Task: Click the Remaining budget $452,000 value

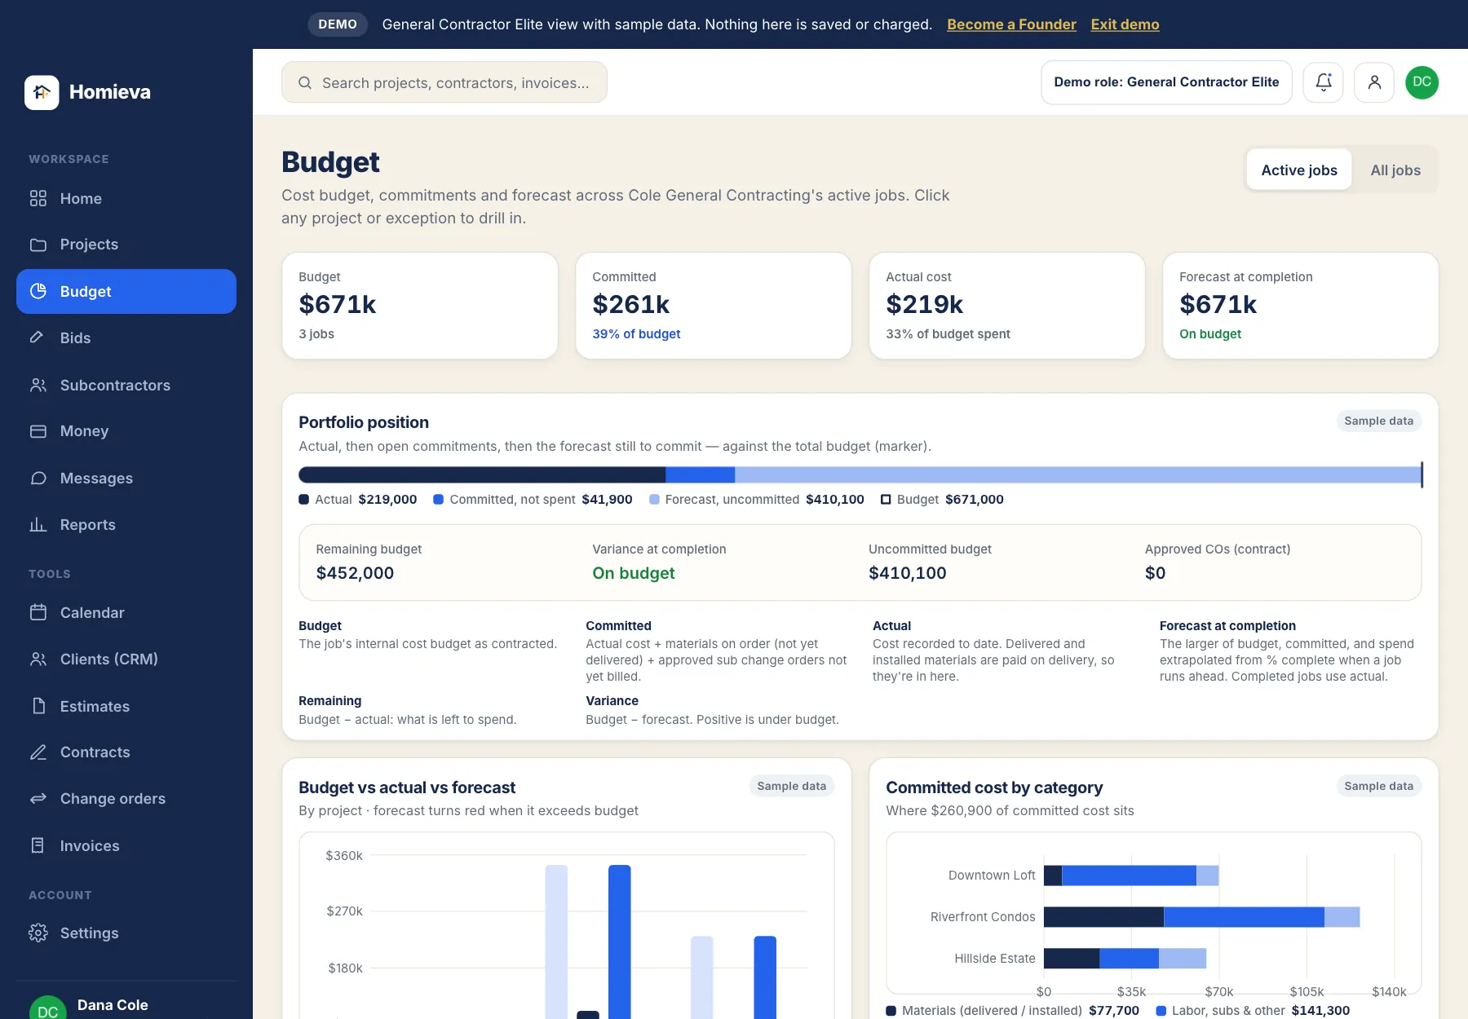Action: point(355,573)
